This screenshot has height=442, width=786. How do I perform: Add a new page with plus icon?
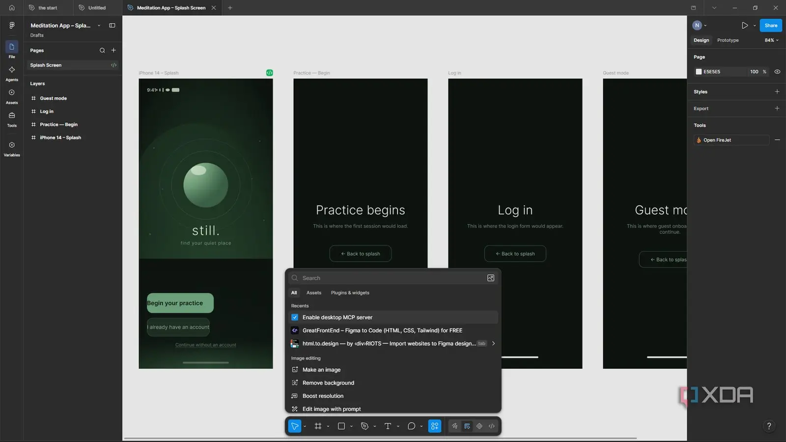pos(113,50)
